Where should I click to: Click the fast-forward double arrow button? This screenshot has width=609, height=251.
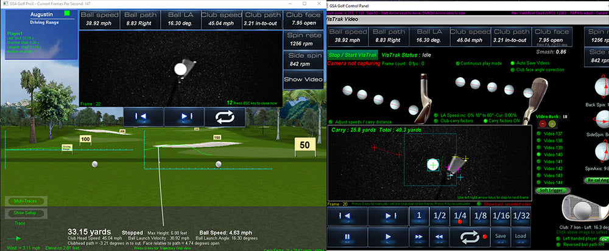(418, 236)
